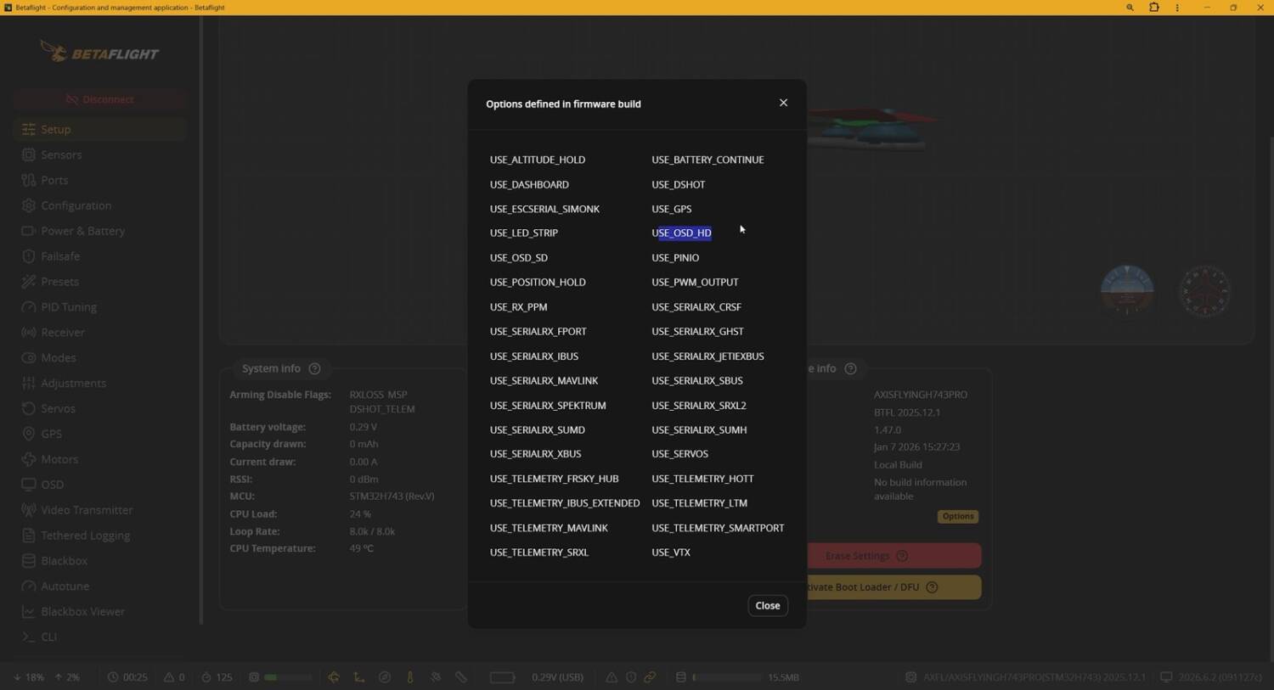Click USE_TELEMETRY_SMARTPORT entry
Screen dimensions: 1274x690
[718, 528]
